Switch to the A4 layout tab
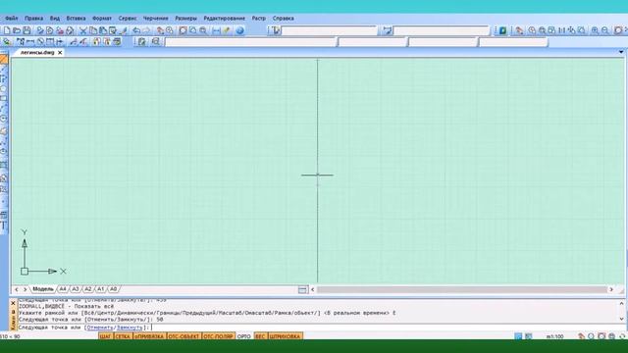The image size is (628, 353). click(63, 289)
